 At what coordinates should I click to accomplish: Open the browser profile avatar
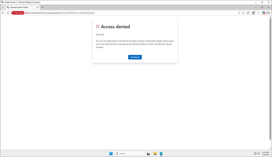253,13
